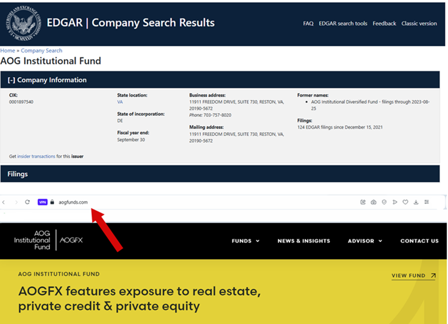Expand the Funds dropdown menu
Viewport: 448px width, 324px height.
pos(246,241)
